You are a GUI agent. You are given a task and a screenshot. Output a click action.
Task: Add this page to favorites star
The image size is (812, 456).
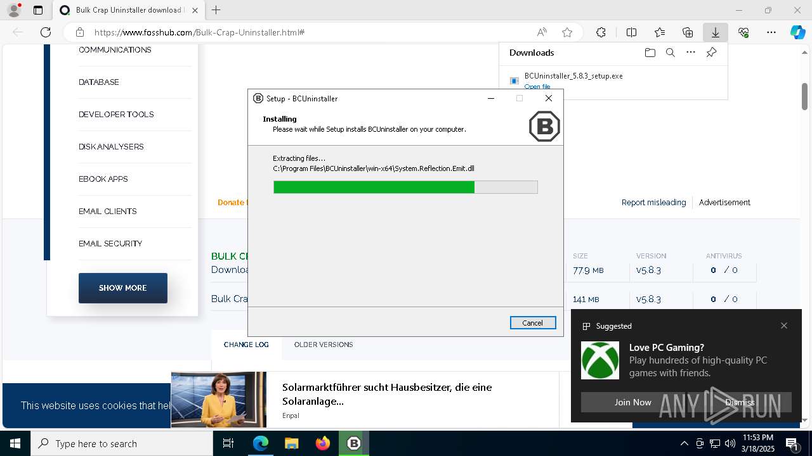(x=567, y=32)
